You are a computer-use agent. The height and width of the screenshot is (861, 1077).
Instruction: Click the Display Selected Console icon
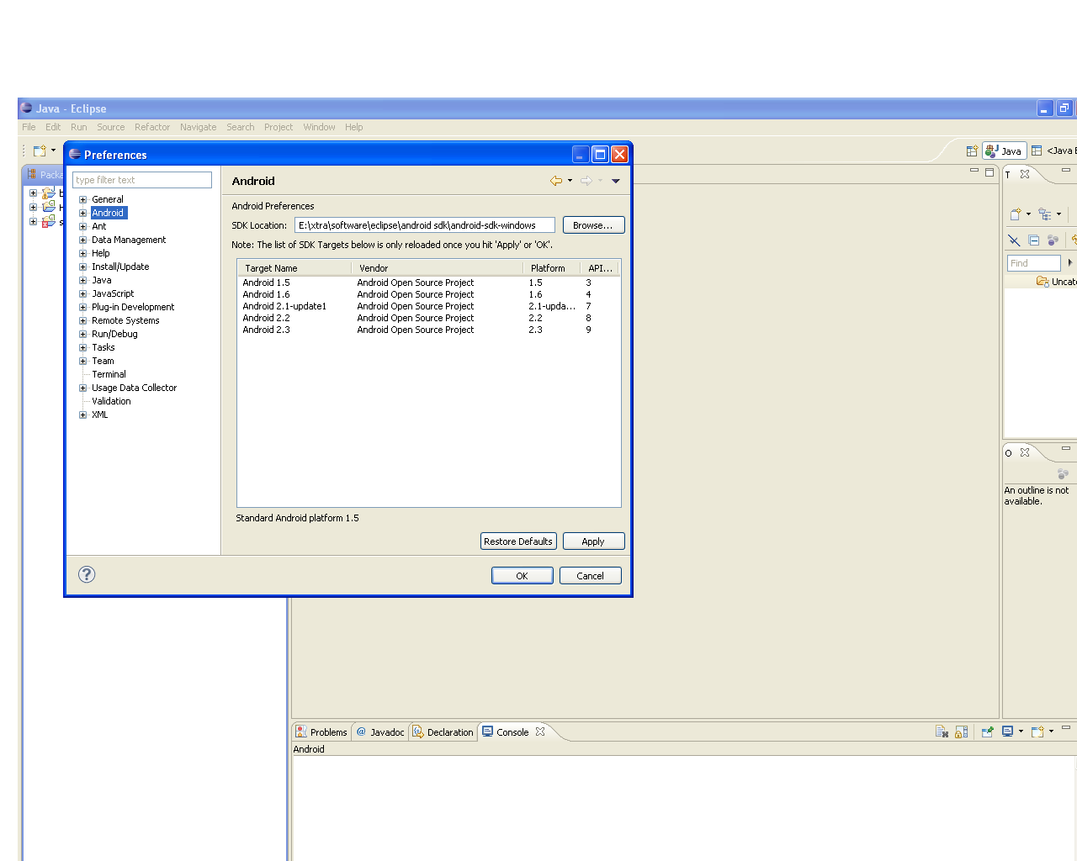(x=1007, y=732)
